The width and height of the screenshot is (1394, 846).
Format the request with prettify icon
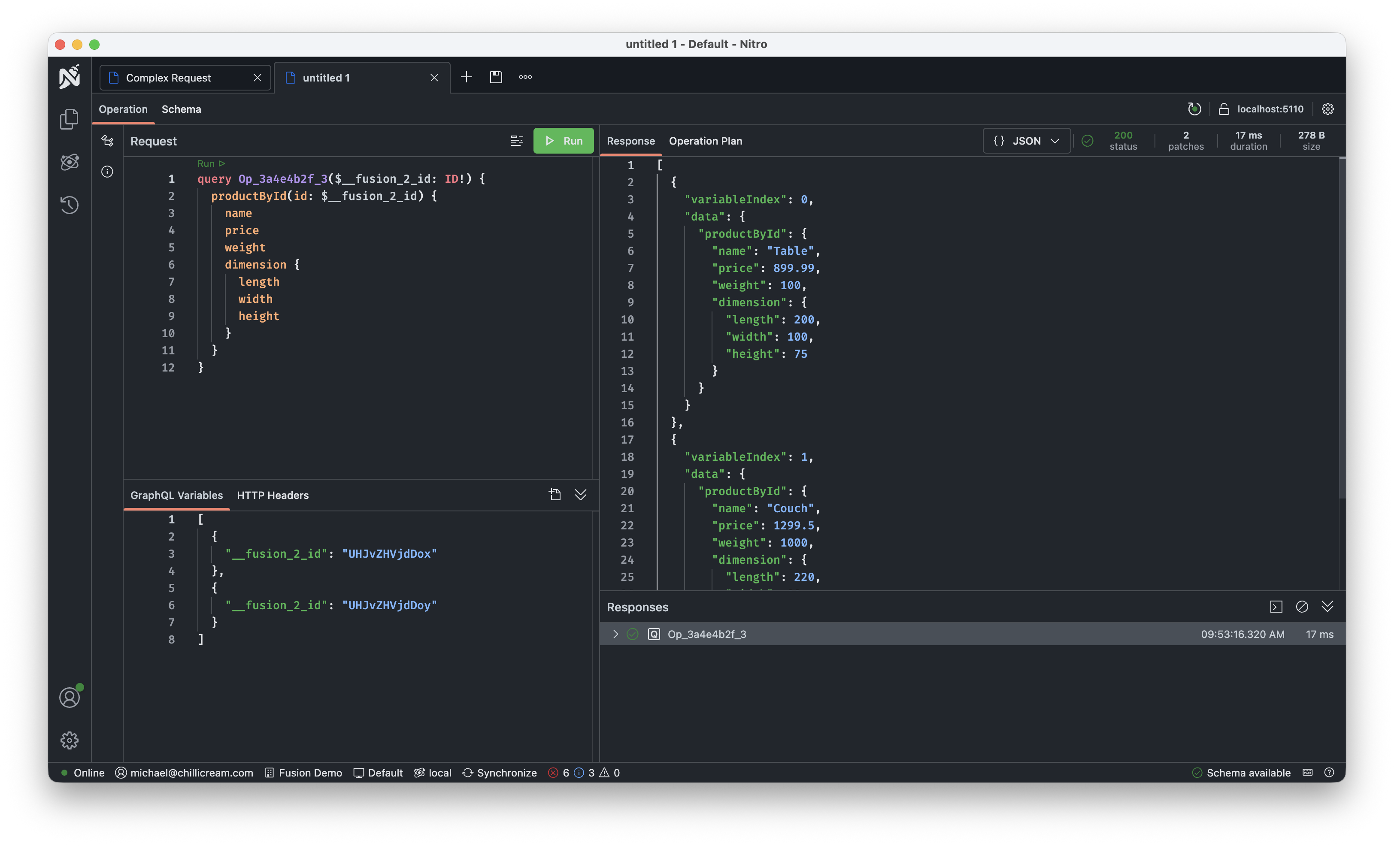[517, 141]
